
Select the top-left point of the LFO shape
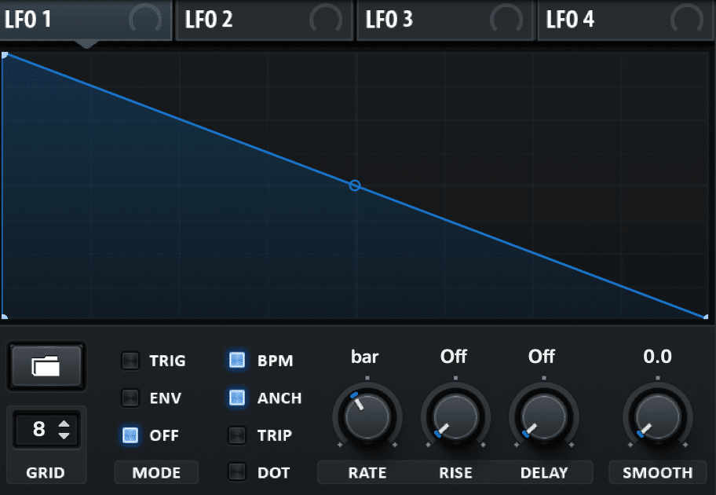(x=5, y=55)
